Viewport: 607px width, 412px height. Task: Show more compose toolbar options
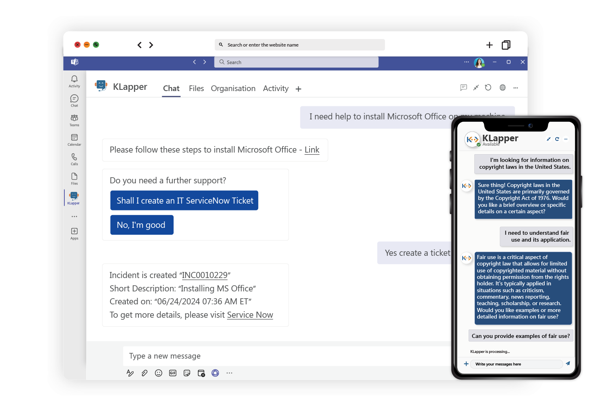pos(229,373)
